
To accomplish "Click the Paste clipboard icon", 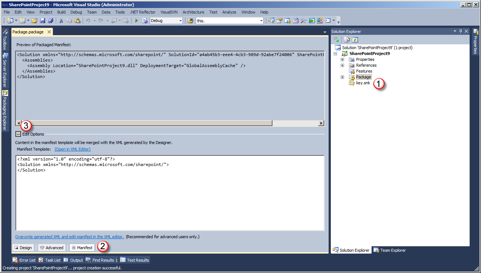I will tap(77, 21).
